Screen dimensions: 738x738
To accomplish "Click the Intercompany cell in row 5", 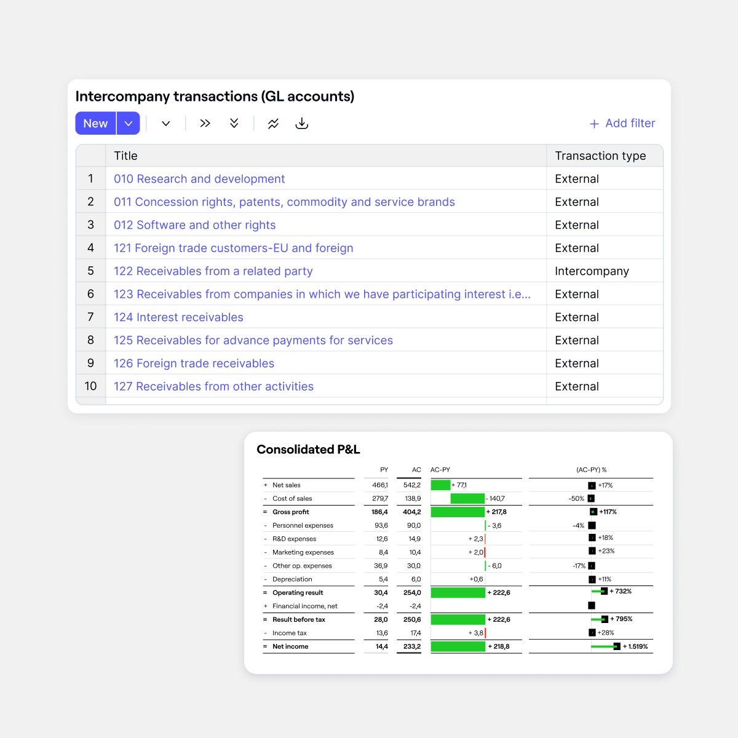I will pos(592,271).
